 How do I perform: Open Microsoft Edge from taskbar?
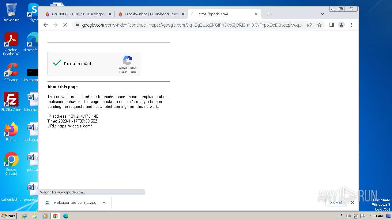[66, 216]
